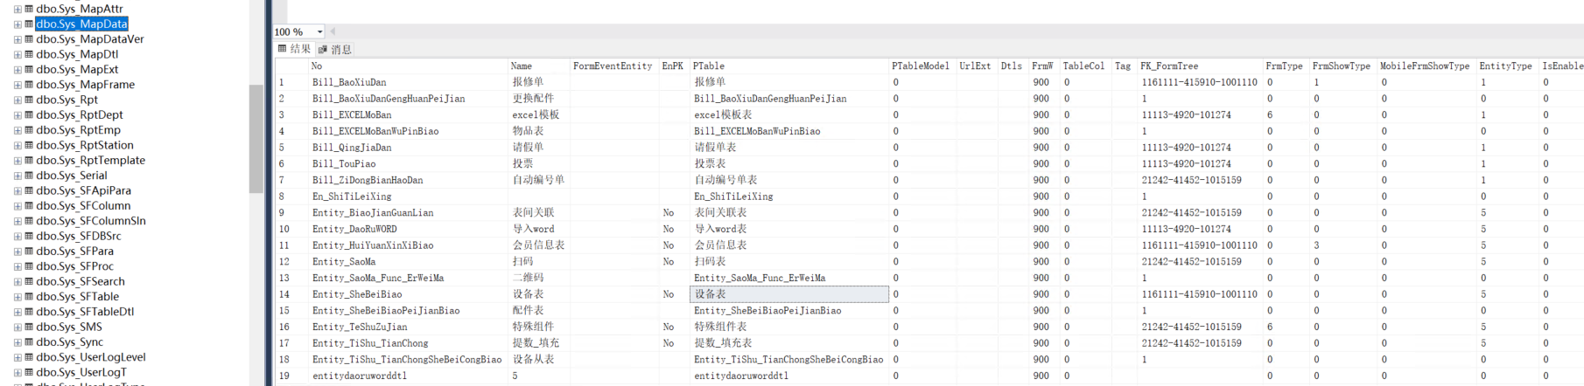The image size is (1584, 386).
Task: Select row header number 14
Action: coord(291,294)
